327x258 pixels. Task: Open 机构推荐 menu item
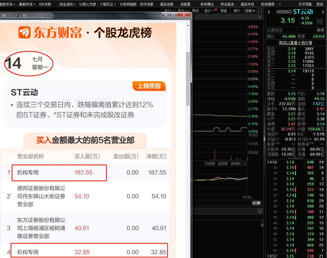coord(268,4)
